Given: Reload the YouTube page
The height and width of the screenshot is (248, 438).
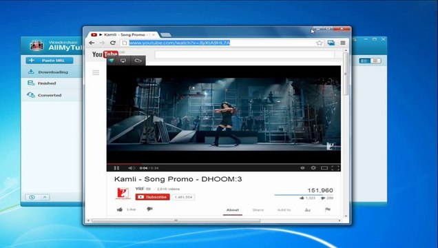Looking at the screenshot, I should click(x=112, y=43).
